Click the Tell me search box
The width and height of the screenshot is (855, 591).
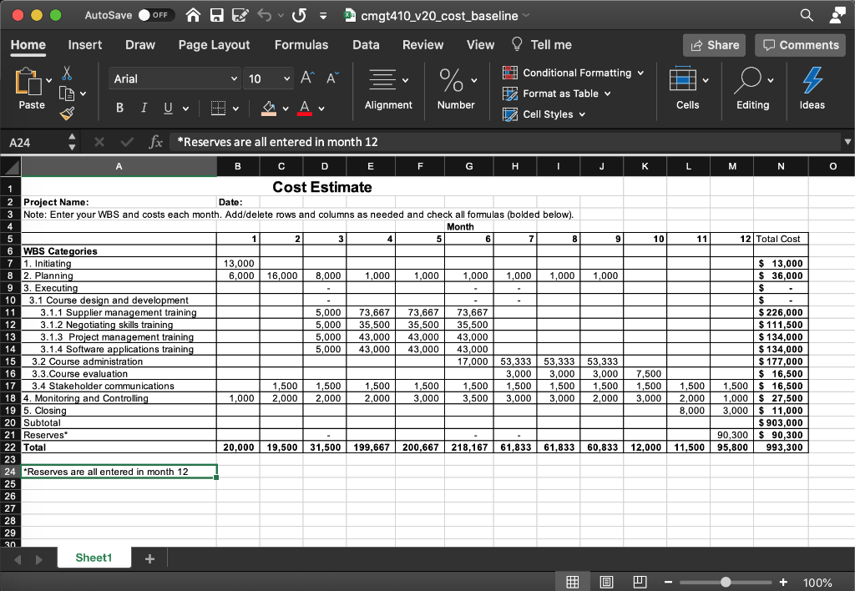click(541, 45)
